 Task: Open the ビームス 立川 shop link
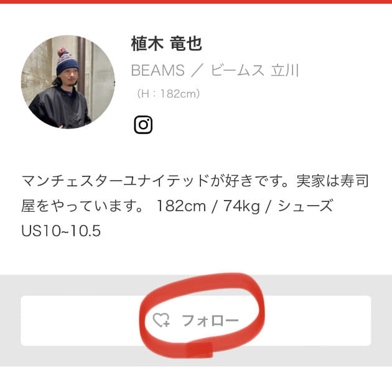point(254,70)
